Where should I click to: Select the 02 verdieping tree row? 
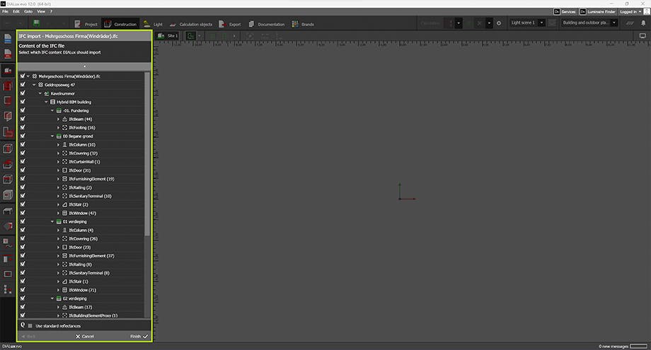point(82,298)
